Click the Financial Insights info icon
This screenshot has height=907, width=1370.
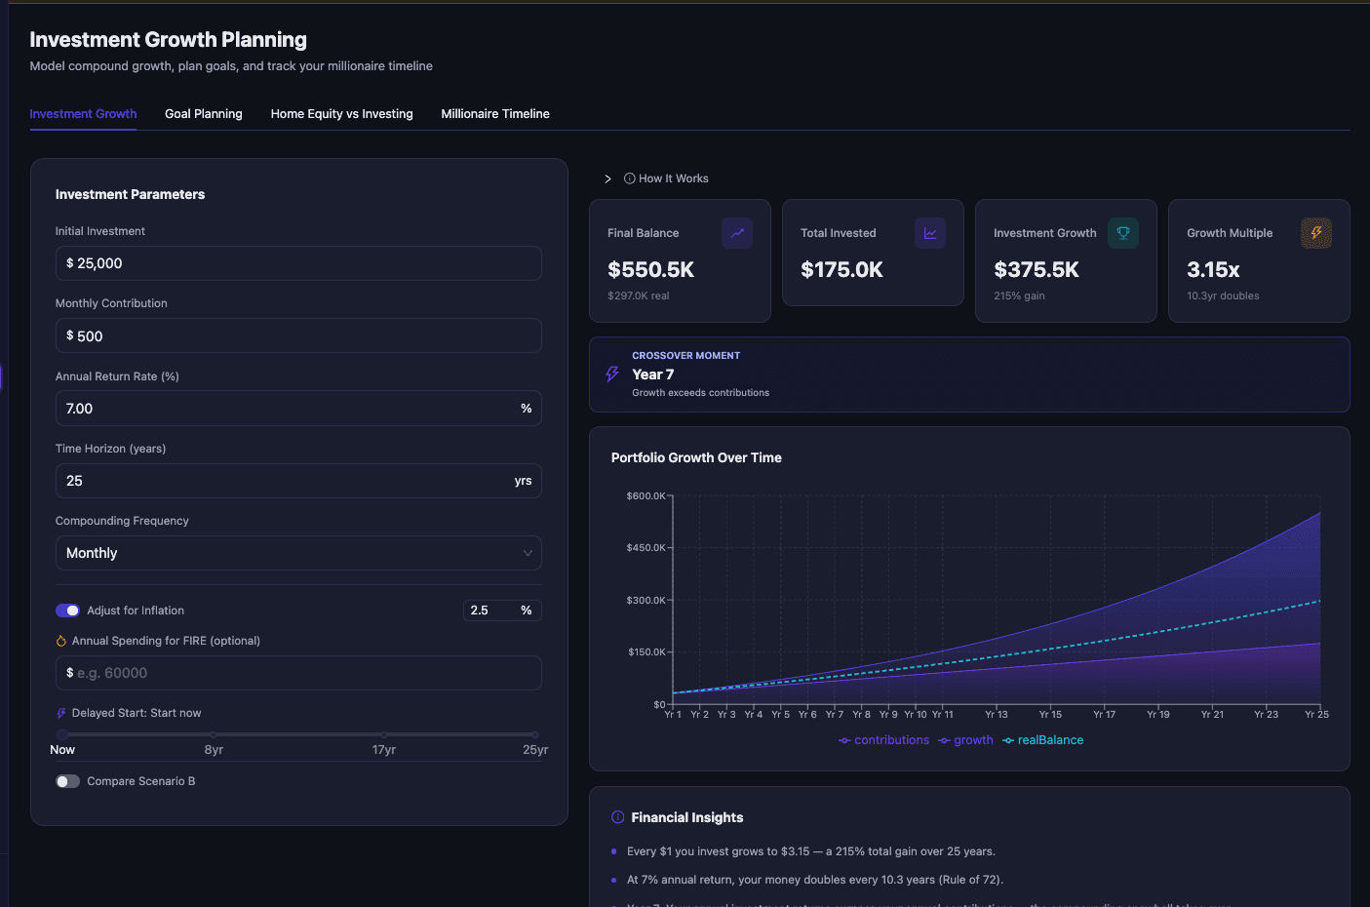click(x=617, y=817)
